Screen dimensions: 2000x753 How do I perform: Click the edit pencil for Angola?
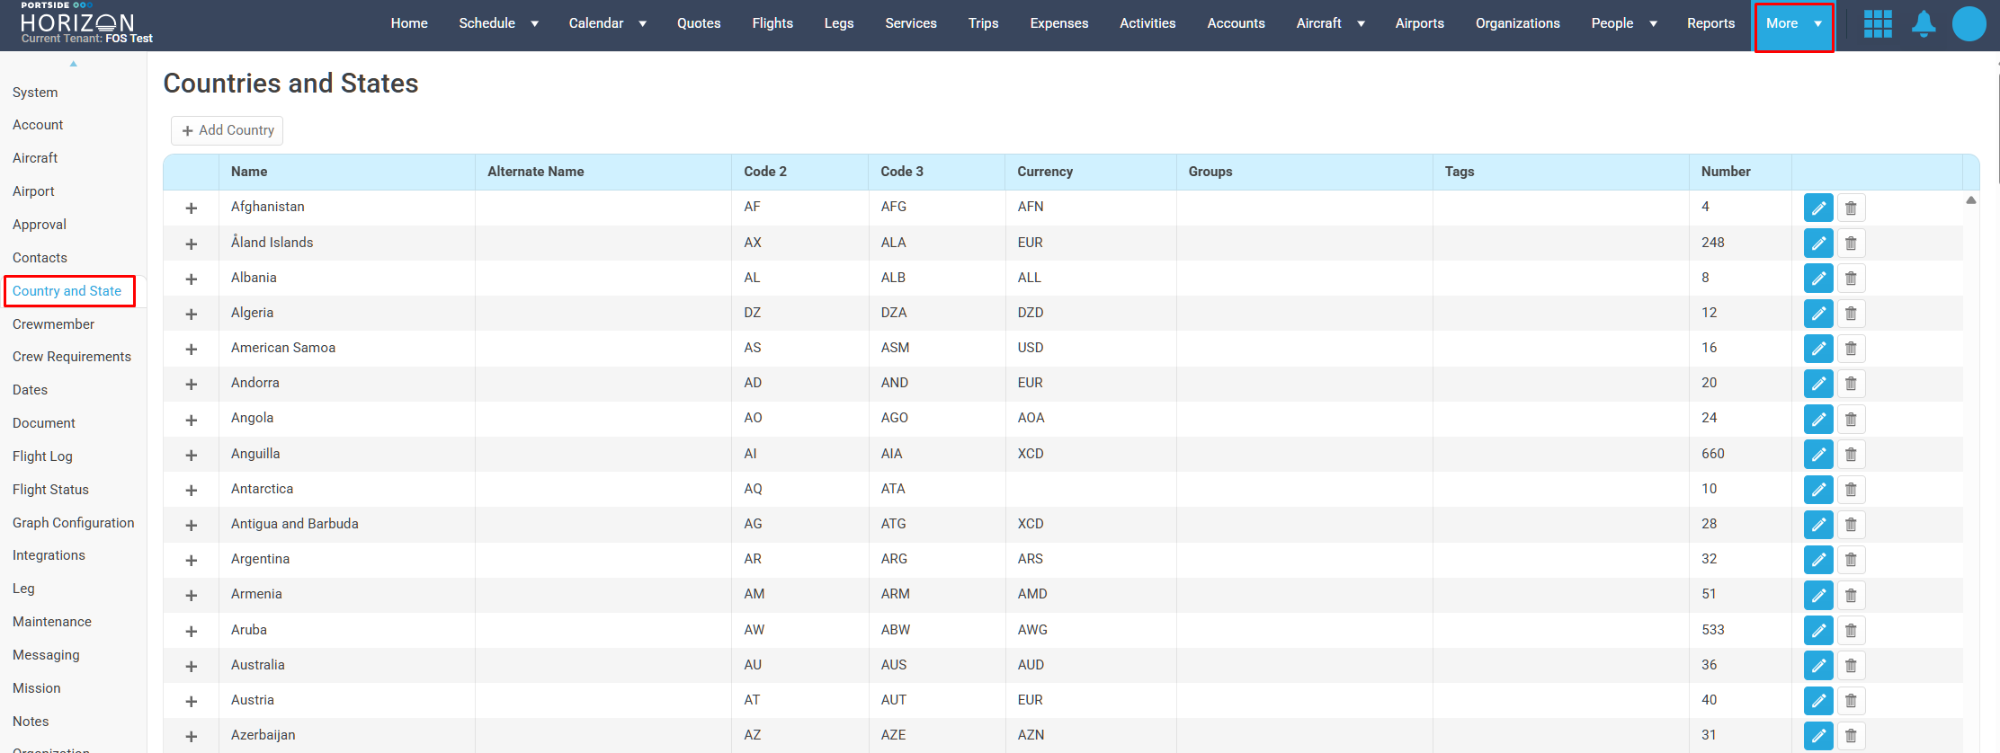pos(1818,419)
